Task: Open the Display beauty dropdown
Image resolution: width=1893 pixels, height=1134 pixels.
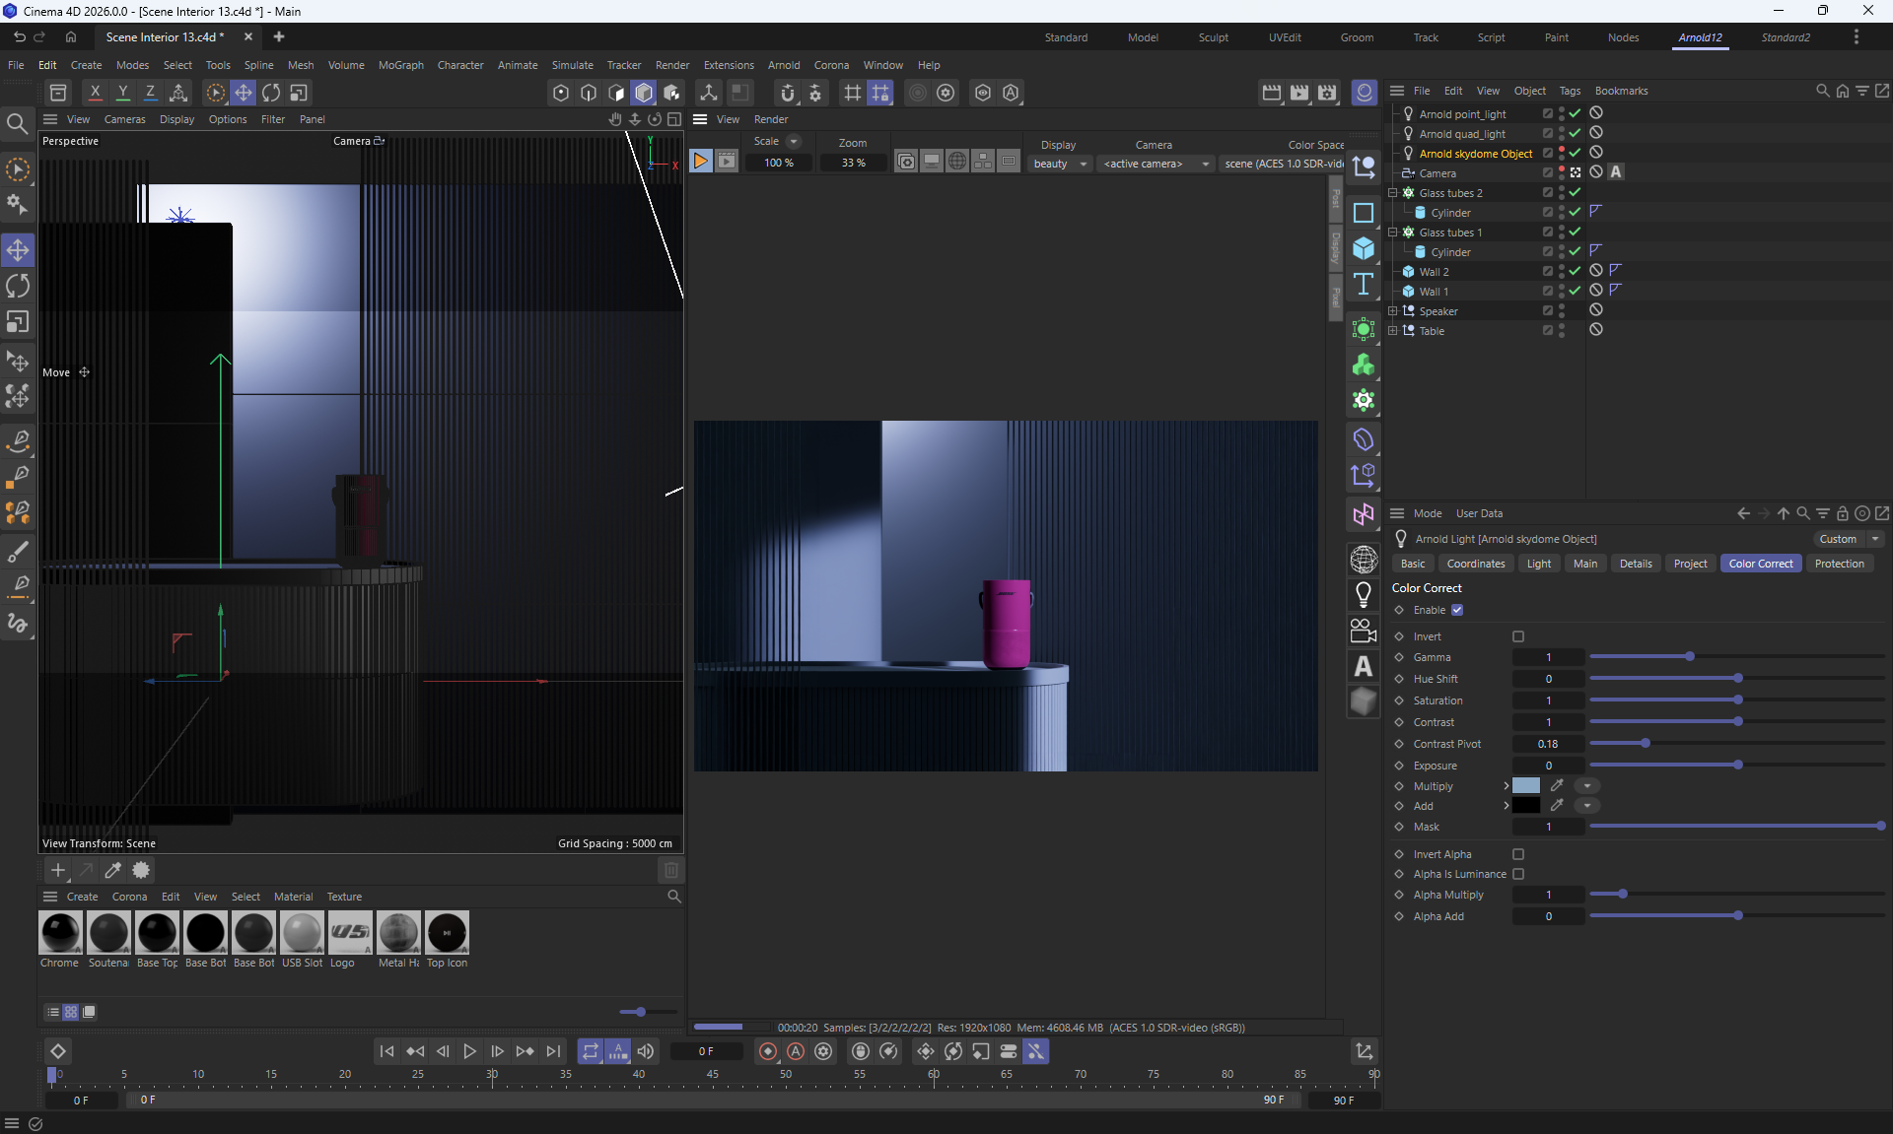Action: 1060,164
